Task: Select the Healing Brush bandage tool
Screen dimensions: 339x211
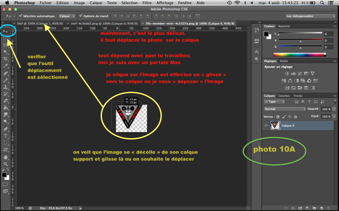Action: pyautogui.click(x=6, y=74)
